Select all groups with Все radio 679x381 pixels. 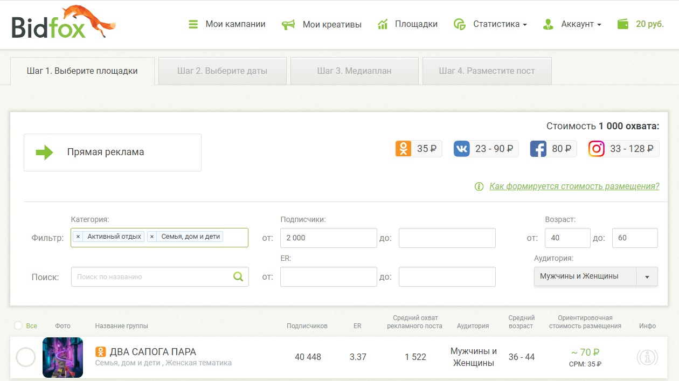19,326
